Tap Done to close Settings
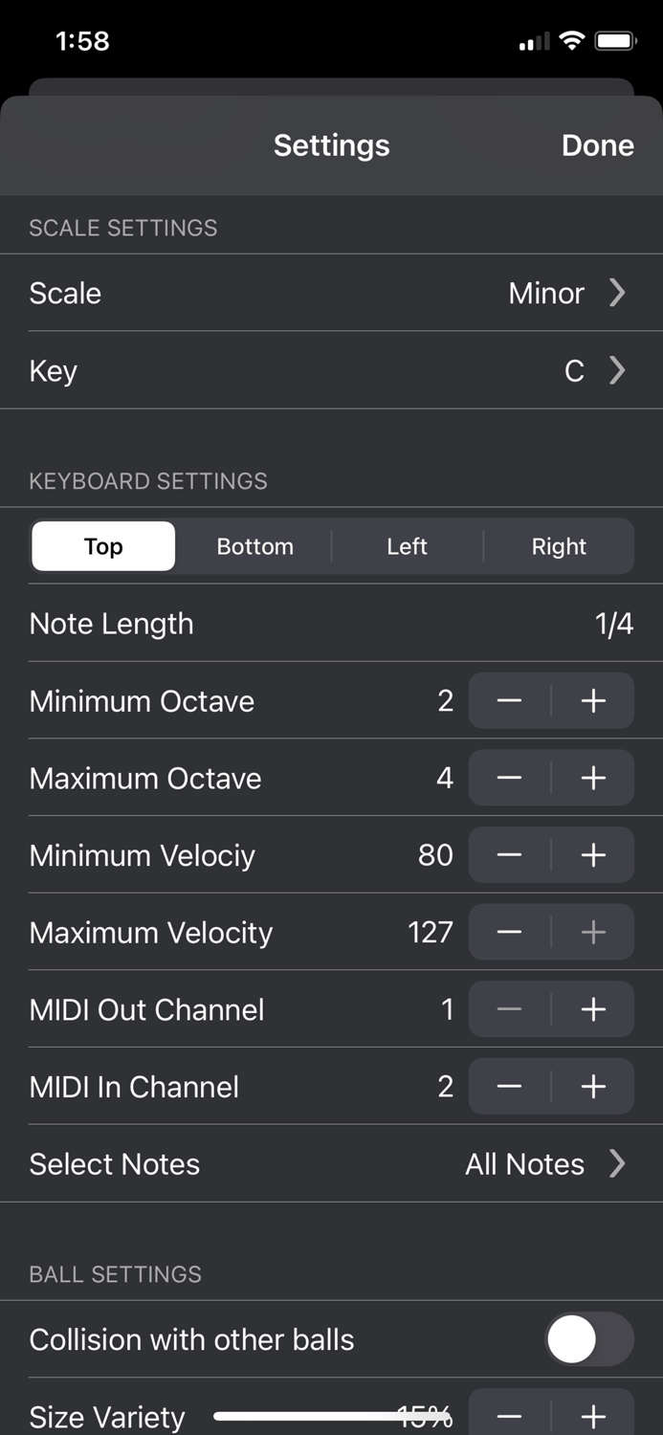Image resolution: width=663 pixels, height=1435 pixels. coord(597,145)
